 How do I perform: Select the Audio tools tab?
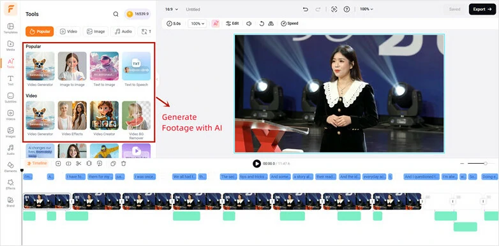click(x=123, y=31)
